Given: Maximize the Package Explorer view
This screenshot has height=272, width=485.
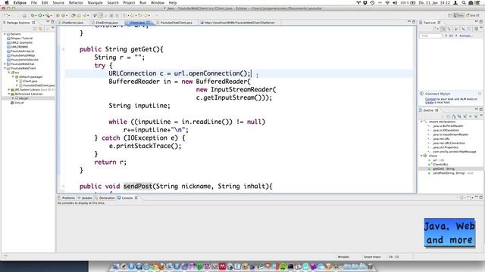Looking at the screenshot, I should click(x=52, y=22).
